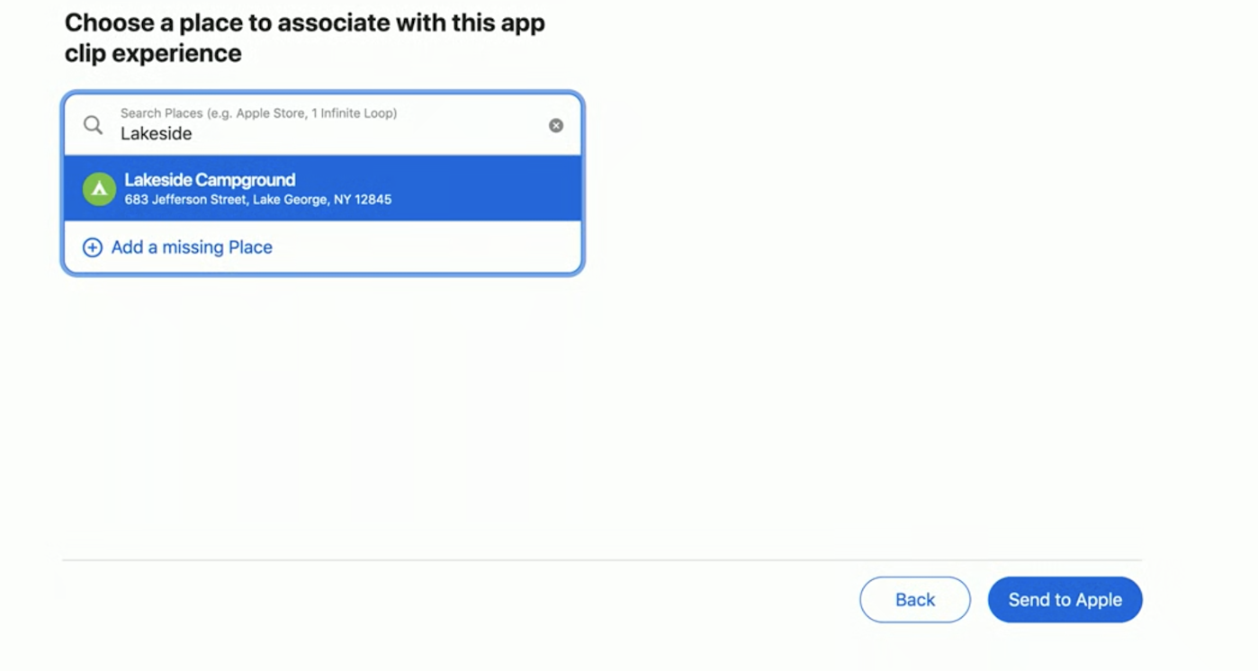Submit using Send to Apple
The width and height of the screenshot is (1258, 671).
(1065, 600)
